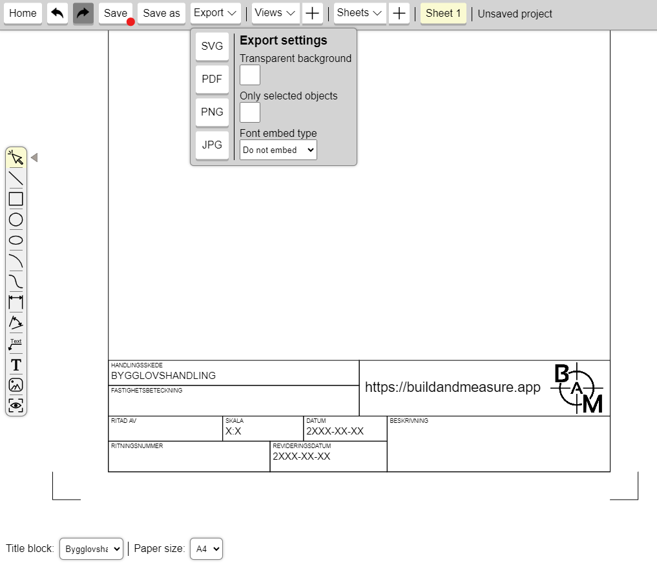Click the eye view tool icon
Viewport: 657px width, 563px height.
(x=16, y=405)
